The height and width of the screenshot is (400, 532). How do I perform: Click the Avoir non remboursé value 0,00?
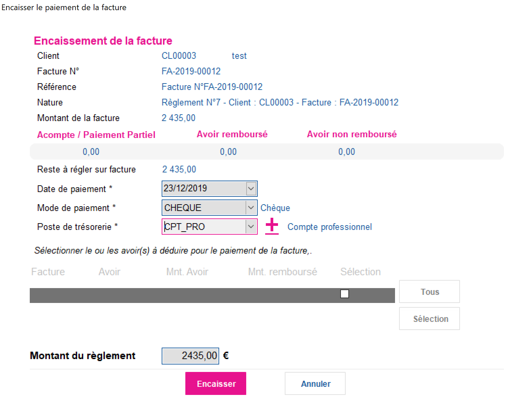(347, 152)
